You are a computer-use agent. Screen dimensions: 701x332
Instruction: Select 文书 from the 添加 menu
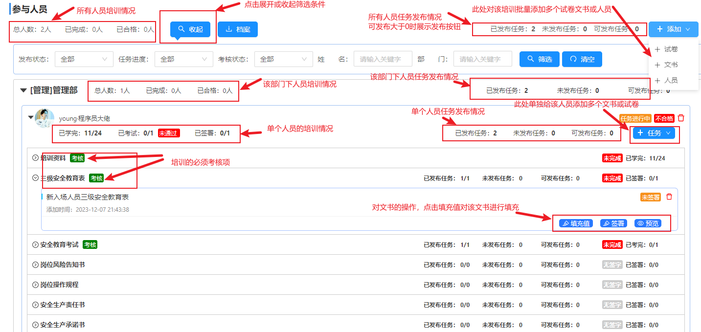[671, 65]
